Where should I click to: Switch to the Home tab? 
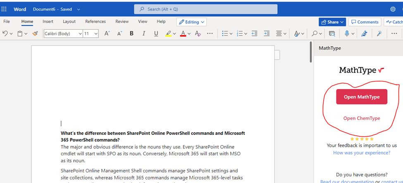pyautogui.click(x=27, y=21)
